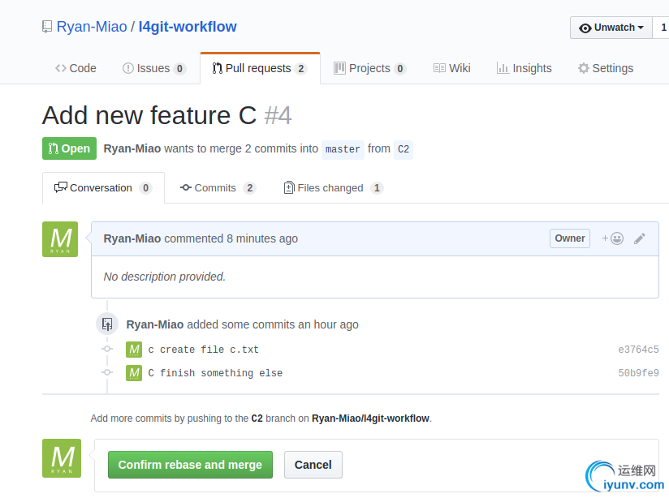Click the Open status badge
Image resolution: width=669 pixels, height=498 pixels.
coord(69,148)
